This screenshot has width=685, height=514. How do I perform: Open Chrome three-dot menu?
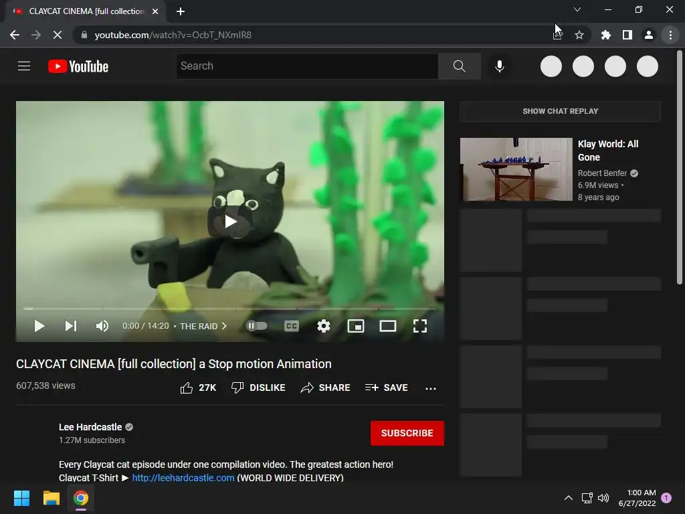point(670,35)
